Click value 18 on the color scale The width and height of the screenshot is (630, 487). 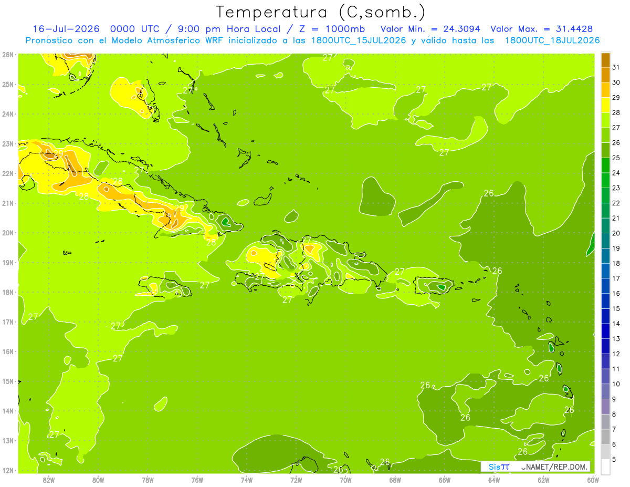tap(616, 263)
